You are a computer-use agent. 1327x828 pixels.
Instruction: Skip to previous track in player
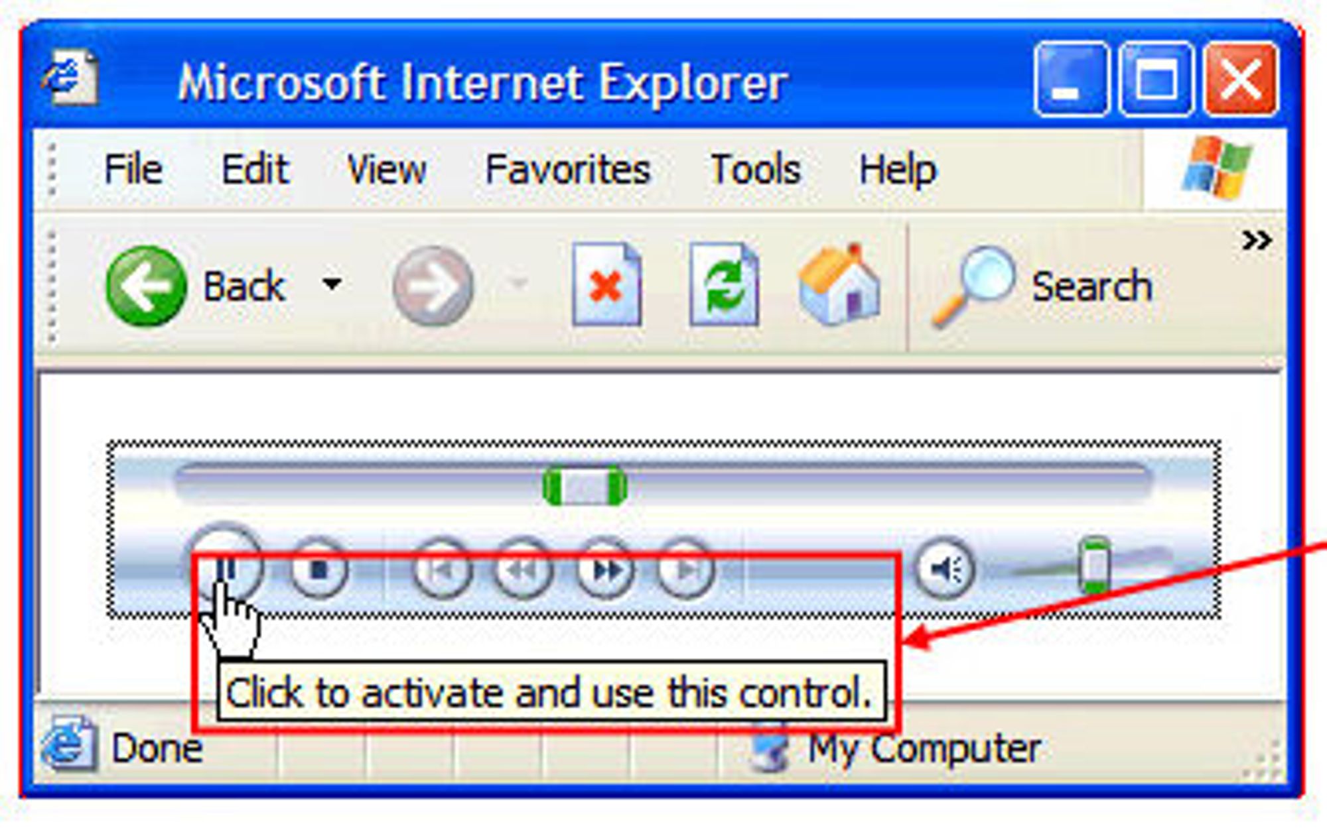[443, 569]
